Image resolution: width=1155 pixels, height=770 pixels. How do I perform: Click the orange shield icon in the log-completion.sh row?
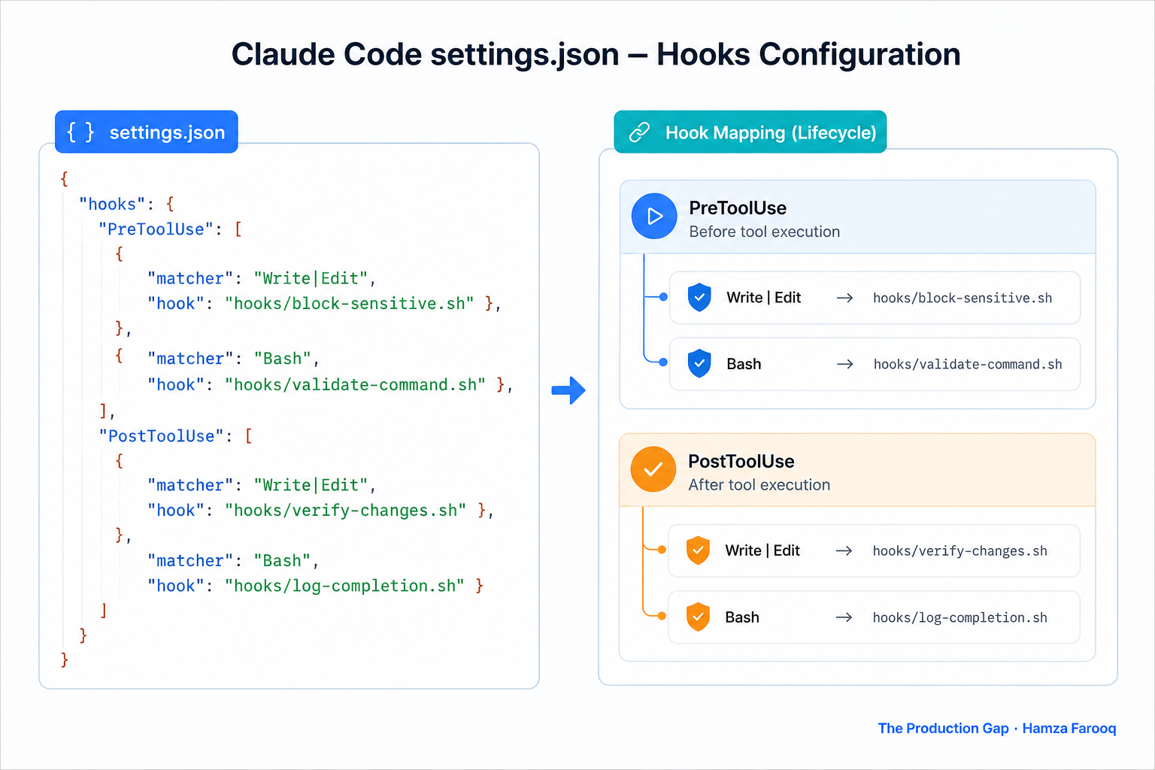coord(698,617)
